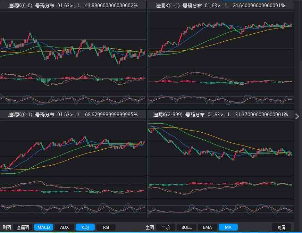This screenshot has width=302, height=233.
Task: Toggle the MACD sub-chart indicator
Action: click(x=43, y=227)
